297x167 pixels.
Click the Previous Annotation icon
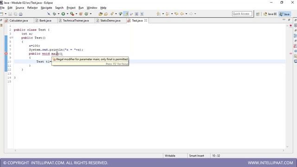(168, 14)
